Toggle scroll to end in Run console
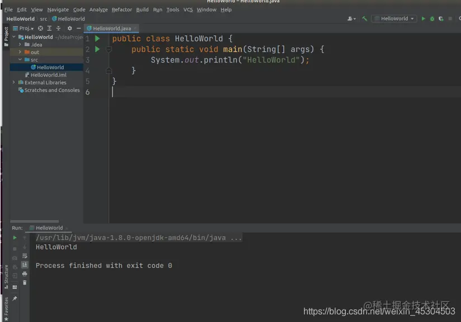Viewport: 461px width, 322px height. [x=25, y=265]
